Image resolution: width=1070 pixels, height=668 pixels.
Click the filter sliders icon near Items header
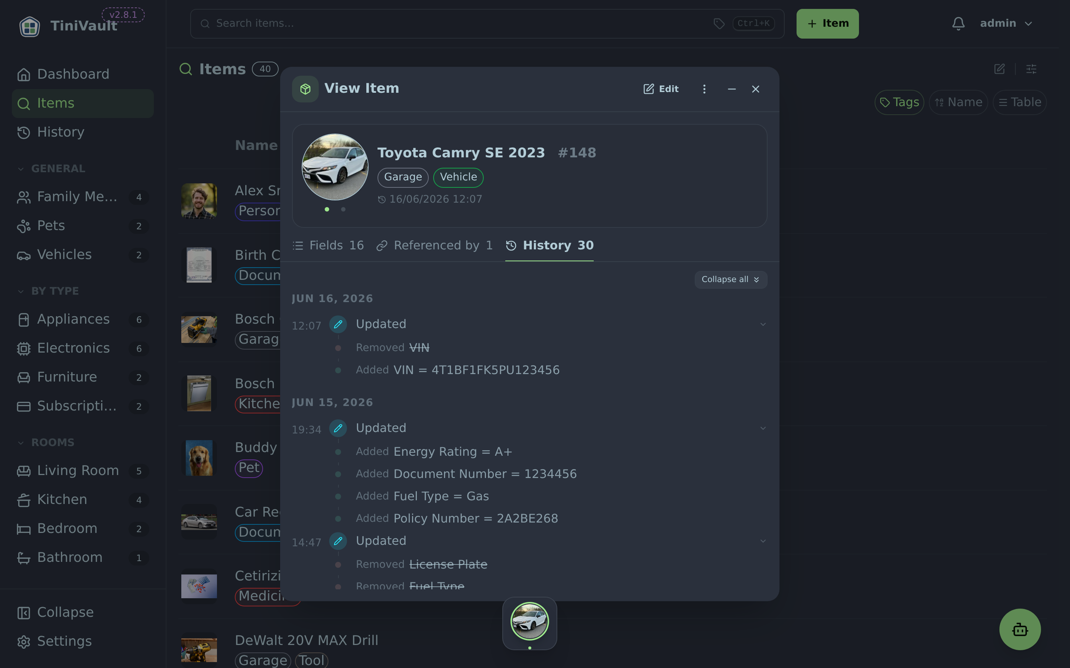(1031, 69)
